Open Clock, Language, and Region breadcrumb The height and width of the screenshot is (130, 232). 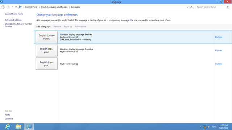[x=54, y=7]
